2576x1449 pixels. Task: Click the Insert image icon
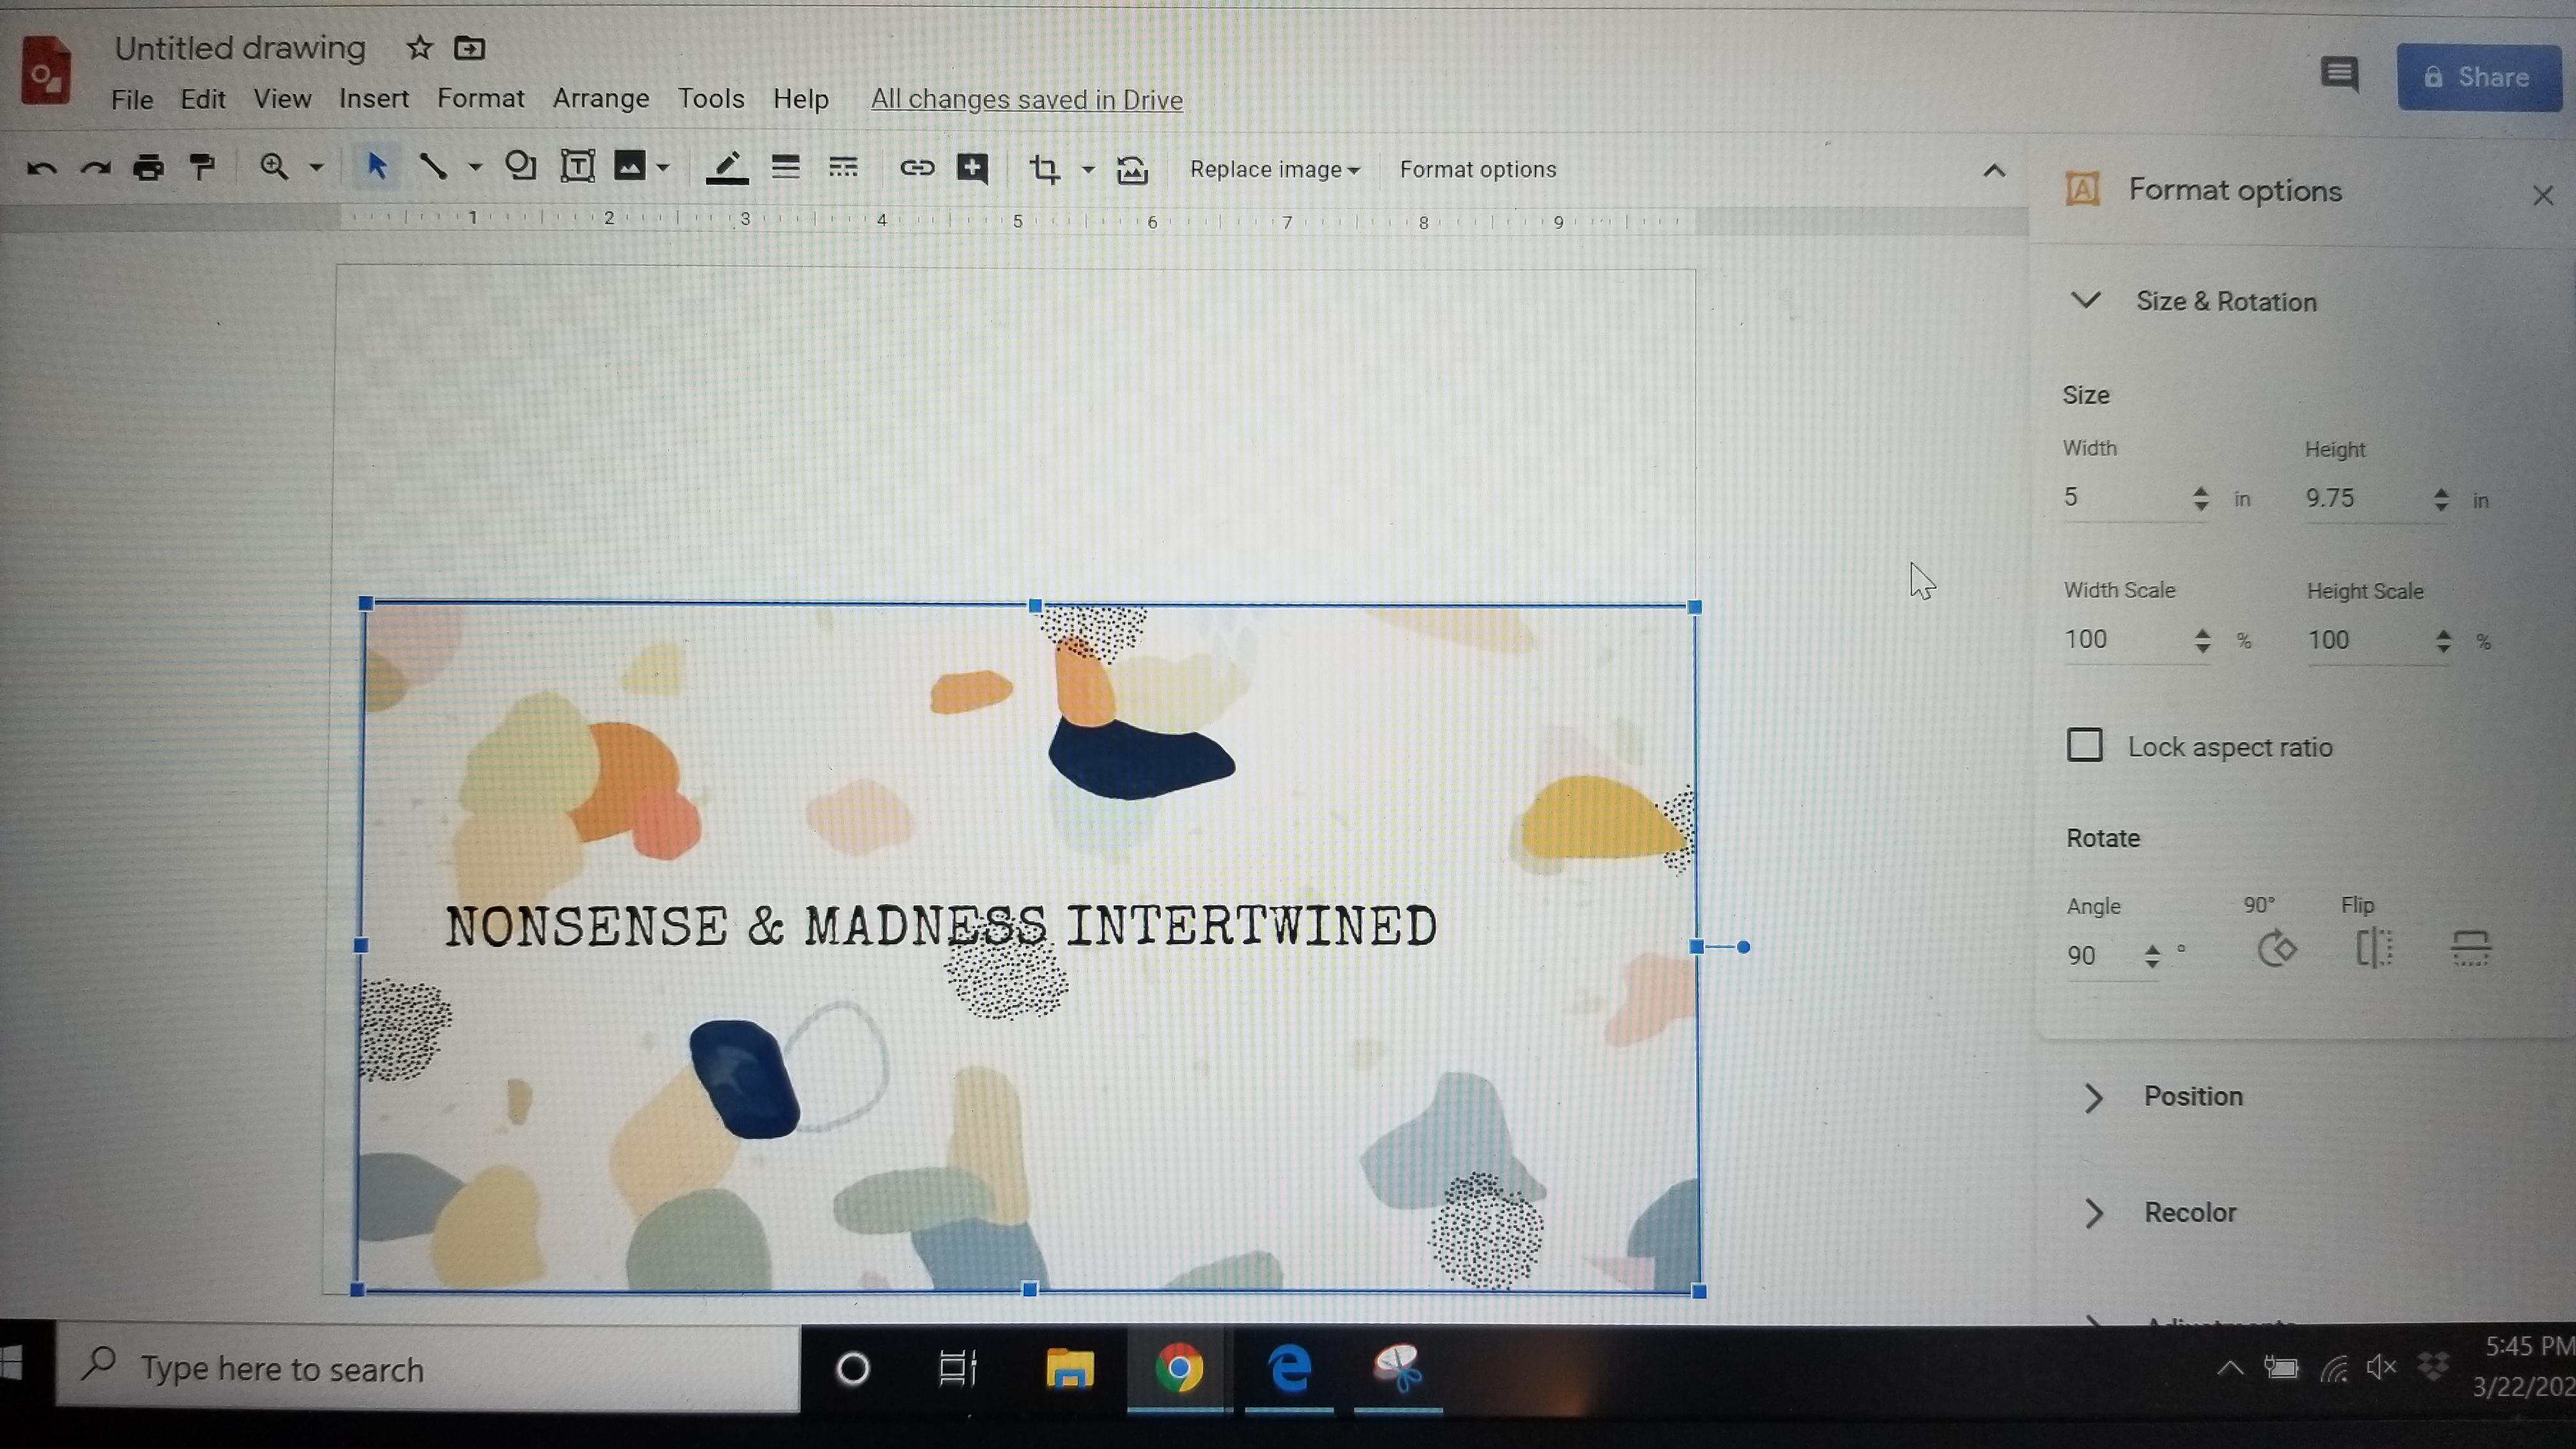point(629,166)
